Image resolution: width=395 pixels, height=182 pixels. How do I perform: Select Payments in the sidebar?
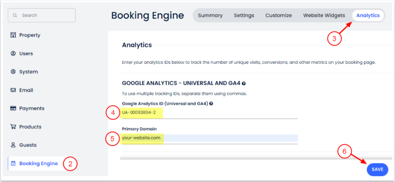point(32,108)
